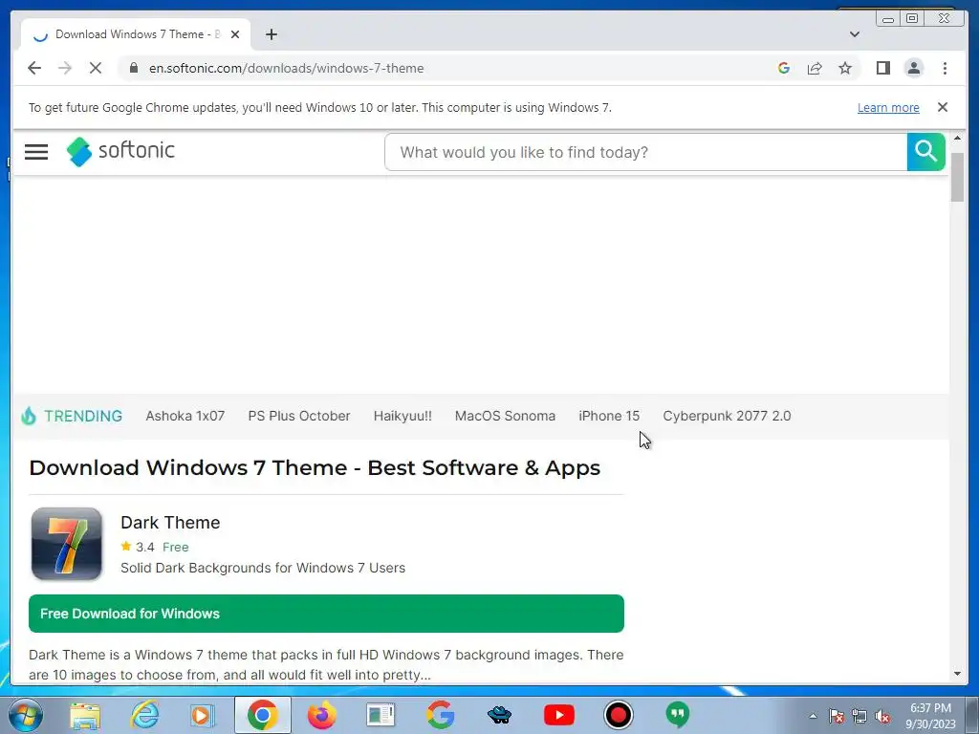Click the Chrome taskbar icon
Image resolution: width=979 pixels, height=734 pixels.
click(x=262, y=715)
